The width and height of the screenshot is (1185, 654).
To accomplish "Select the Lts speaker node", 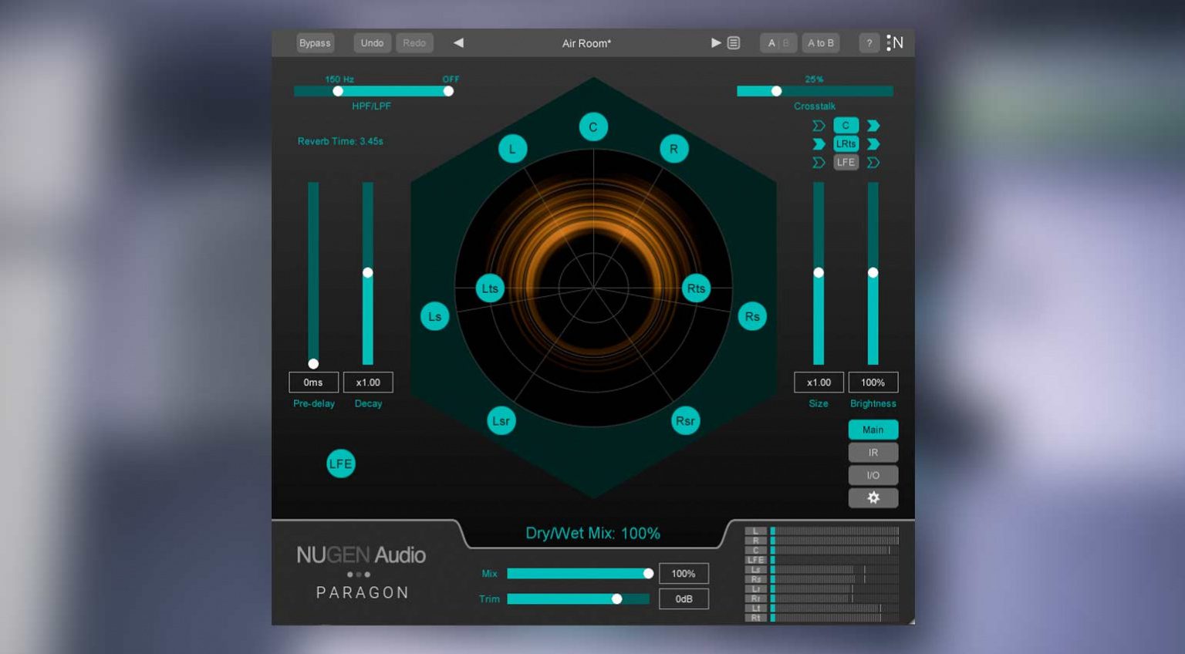I will pos(490,288).
